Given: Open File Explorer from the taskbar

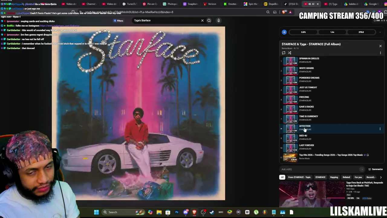Looking at the screenshot, I should 159,212.
